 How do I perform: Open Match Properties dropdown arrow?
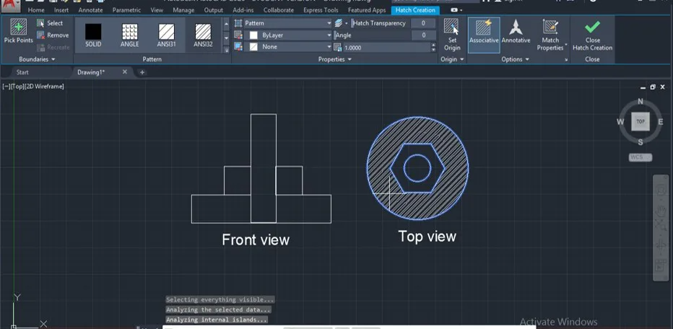click(566, 44)
